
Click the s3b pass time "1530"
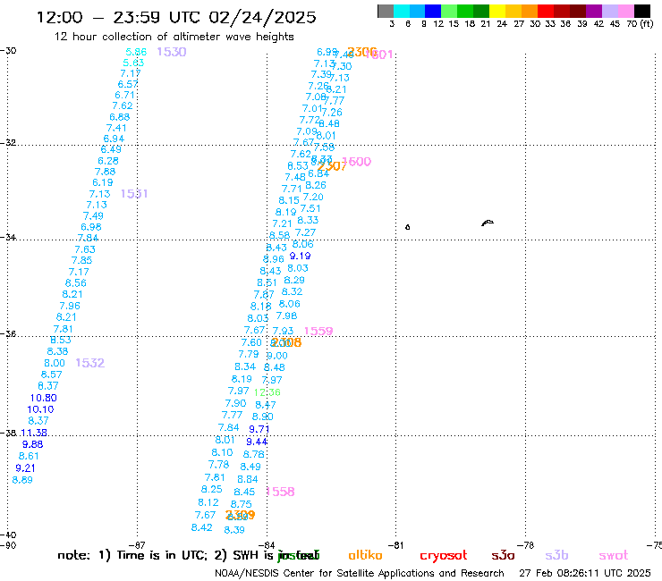pos(172,52)
